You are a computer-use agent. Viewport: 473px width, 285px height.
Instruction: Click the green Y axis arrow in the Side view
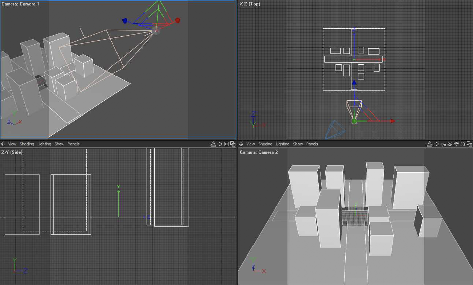click(x=118, y=200)
